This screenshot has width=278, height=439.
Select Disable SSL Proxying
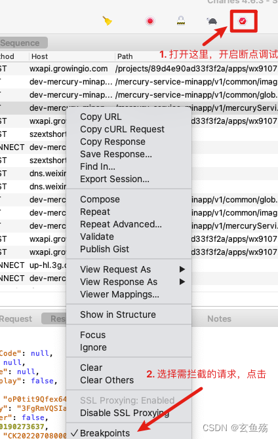129,413
